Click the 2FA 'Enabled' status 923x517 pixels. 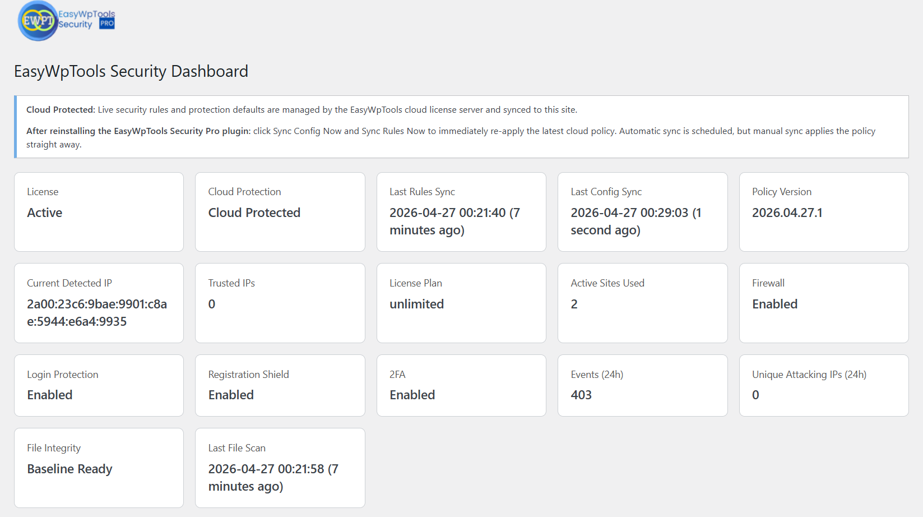412,395
